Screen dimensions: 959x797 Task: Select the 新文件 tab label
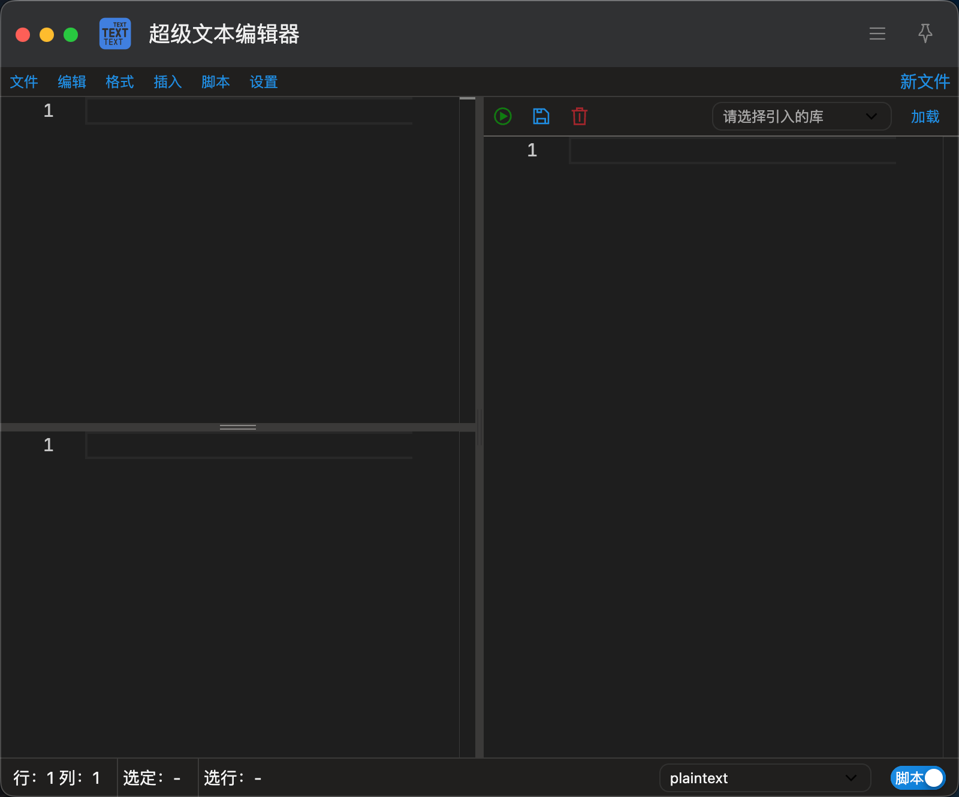coord(925,81)
